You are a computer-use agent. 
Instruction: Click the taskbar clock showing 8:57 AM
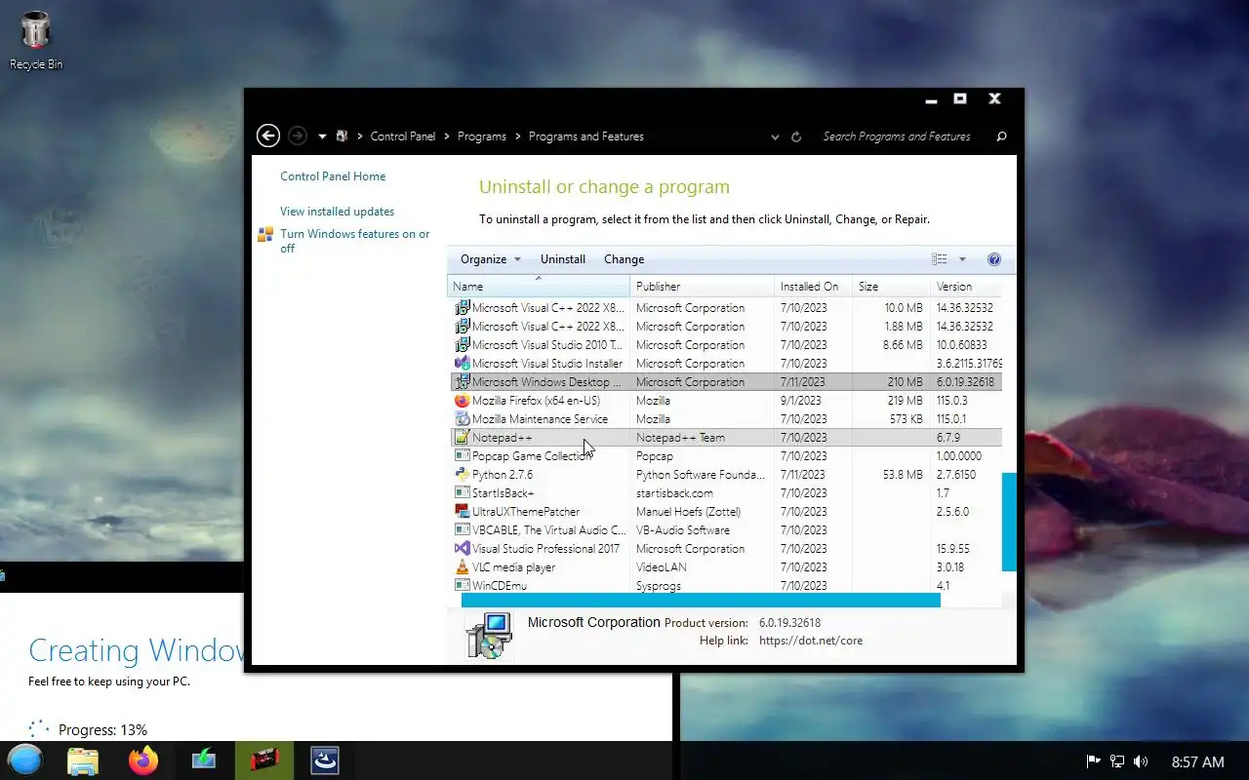pos(1197,761)
